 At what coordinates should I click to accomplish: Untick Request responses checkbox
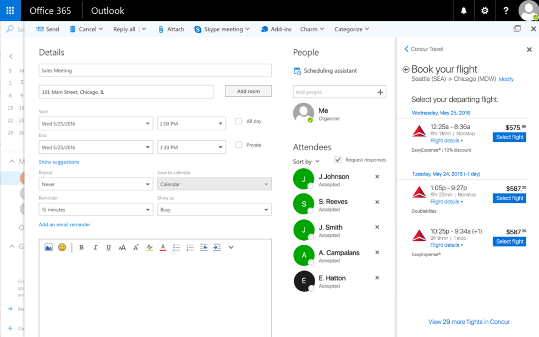[x=338, y=160]
